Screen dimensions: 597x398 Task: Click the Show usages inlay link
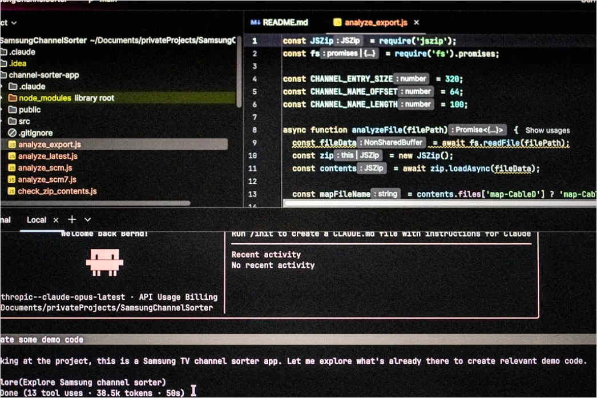pyautogui.click(x=547, y=130)
